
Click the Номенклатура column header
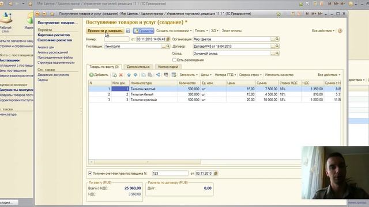coord(153,83)
